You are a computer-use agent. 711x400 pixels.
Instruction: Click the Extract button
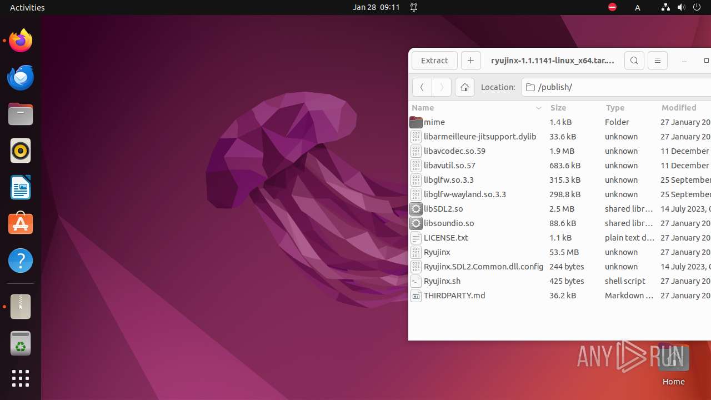(434, 61)
